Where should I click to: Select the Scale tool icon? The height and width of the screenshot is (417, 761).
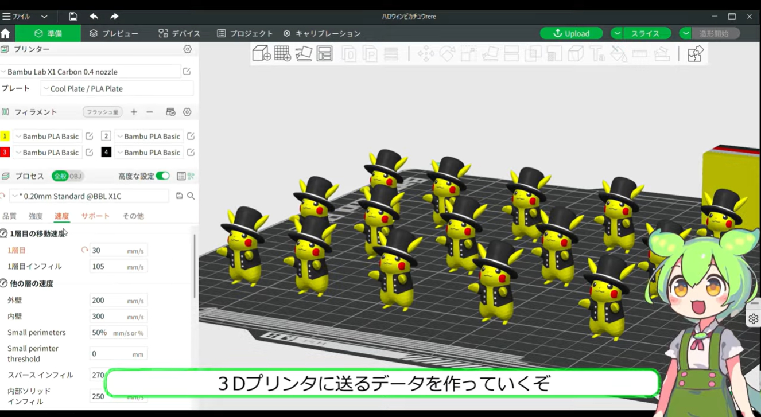click(x=468, y=54)
